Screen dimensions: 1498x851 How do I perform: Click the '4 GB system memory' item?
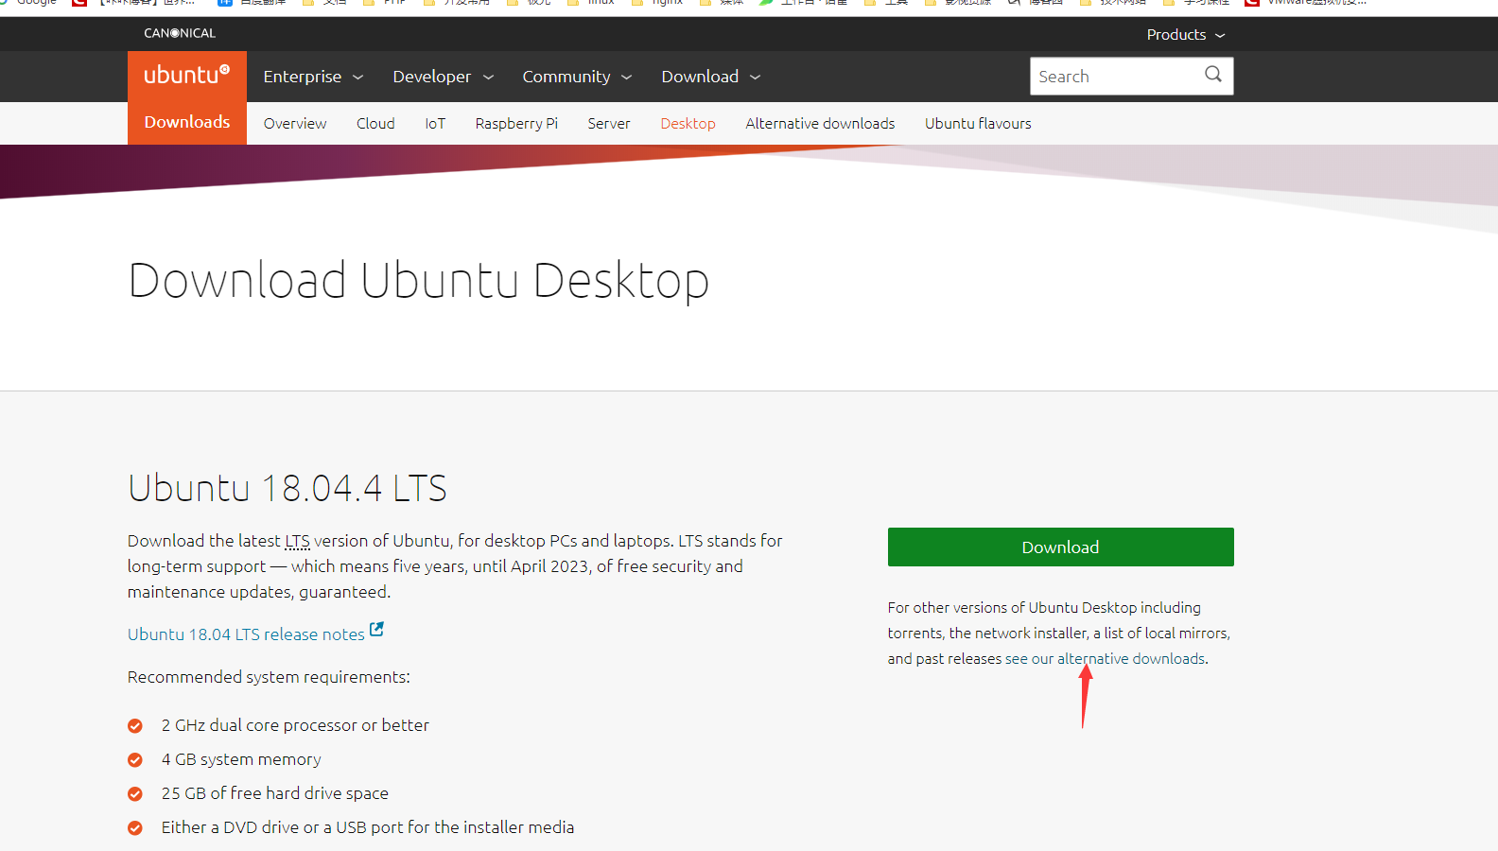241,759
